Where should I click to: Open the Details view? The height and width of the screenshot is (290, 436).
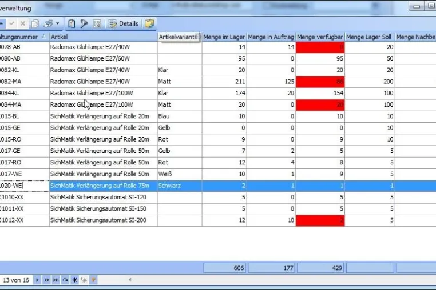click(124, 23)
